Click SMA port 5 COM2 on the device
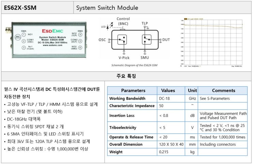This screenshot has height=164, width=253. click(x=80, y=41)
